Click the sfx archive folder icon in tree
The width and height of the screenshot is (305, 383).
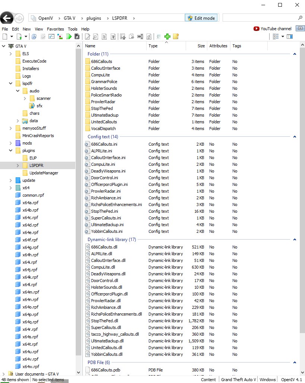coord(32,106)
